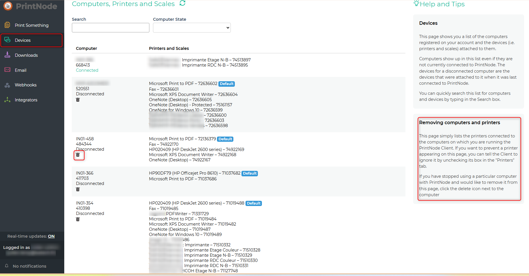This screenshot has height=276, width=529.
Task: Navigate to Webhooks page
Action: pyautogui.click(x=26, y=85)
